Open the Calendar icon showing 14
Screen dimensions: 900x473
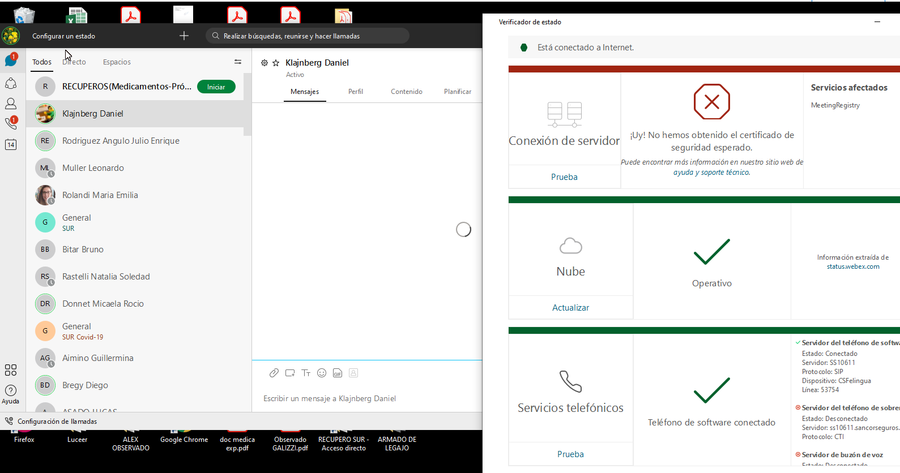tap(11, 144)
